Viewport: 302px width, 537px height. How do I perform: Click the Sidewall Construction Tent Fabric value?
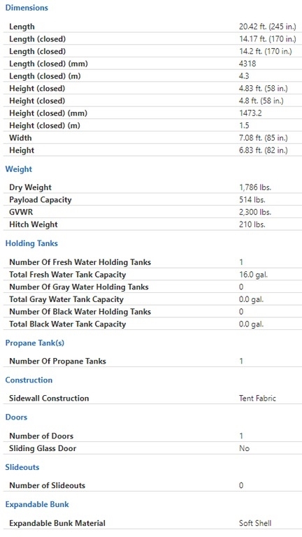click(257, 399)
